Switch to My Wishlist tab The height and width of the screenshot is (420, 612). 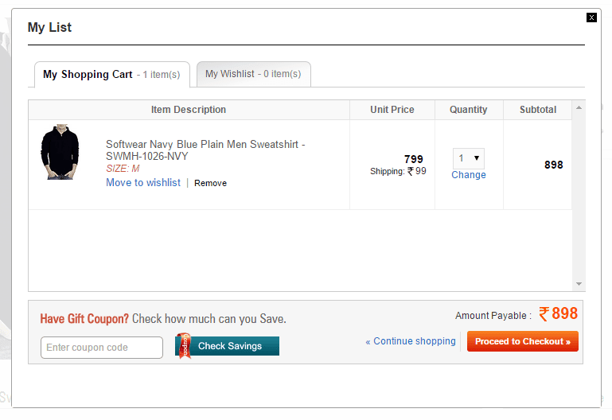tap(253, 74)
